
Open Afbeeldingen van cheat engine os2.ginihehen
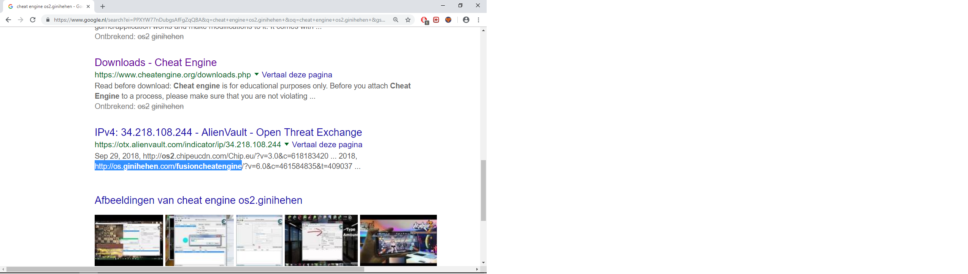(x=198, y=200)
